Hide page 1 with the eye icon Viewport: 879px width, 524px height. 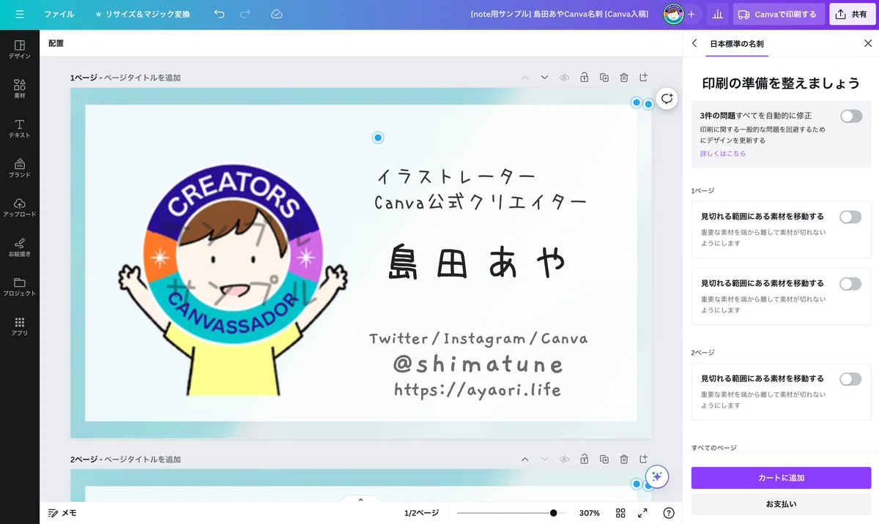564,78
